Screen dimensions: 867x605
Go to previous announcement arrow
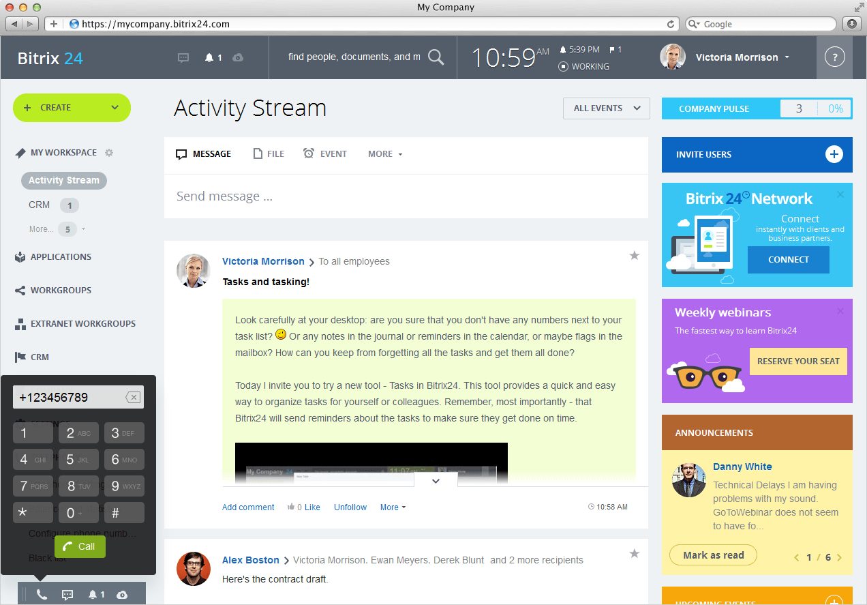(x=797, y=557)
